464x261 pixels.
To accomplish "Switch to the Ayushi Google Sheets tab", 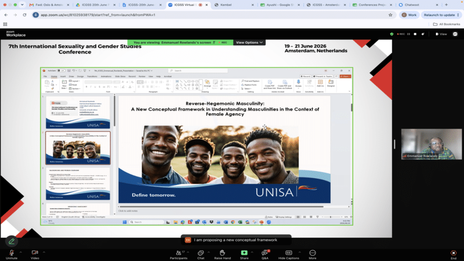I will pyautogui.click(x=280, y=5).
